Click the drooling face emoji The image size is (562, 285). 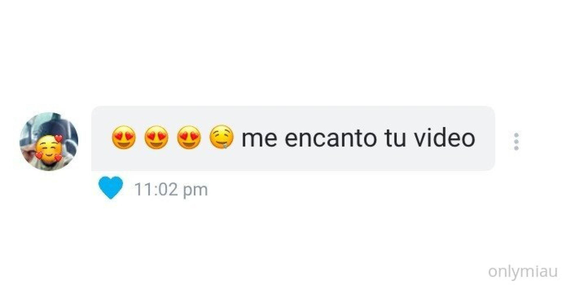(x=222, y=137)
